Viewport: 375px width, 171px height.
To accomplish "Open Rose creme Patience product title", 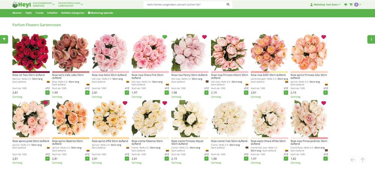I will tap(147, 141).
